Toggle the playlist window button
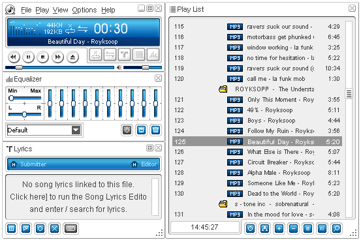The height and width of the screenshot is (240, 361). pos(138,55)
